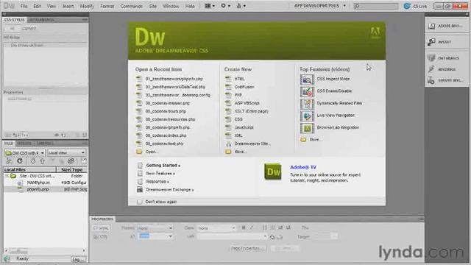
Task: Open the Dynamically-Related Files video icon
Action: (x=307, y=104)
